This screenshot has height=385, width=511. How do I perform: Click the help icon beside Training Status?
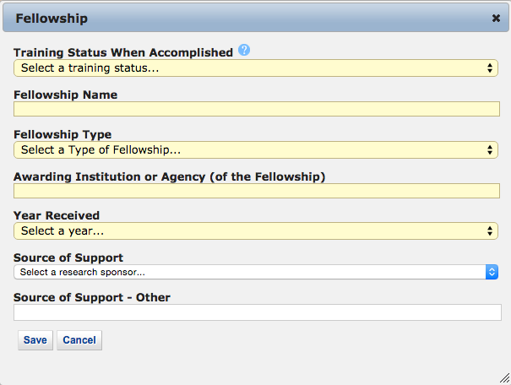point(244,51)
